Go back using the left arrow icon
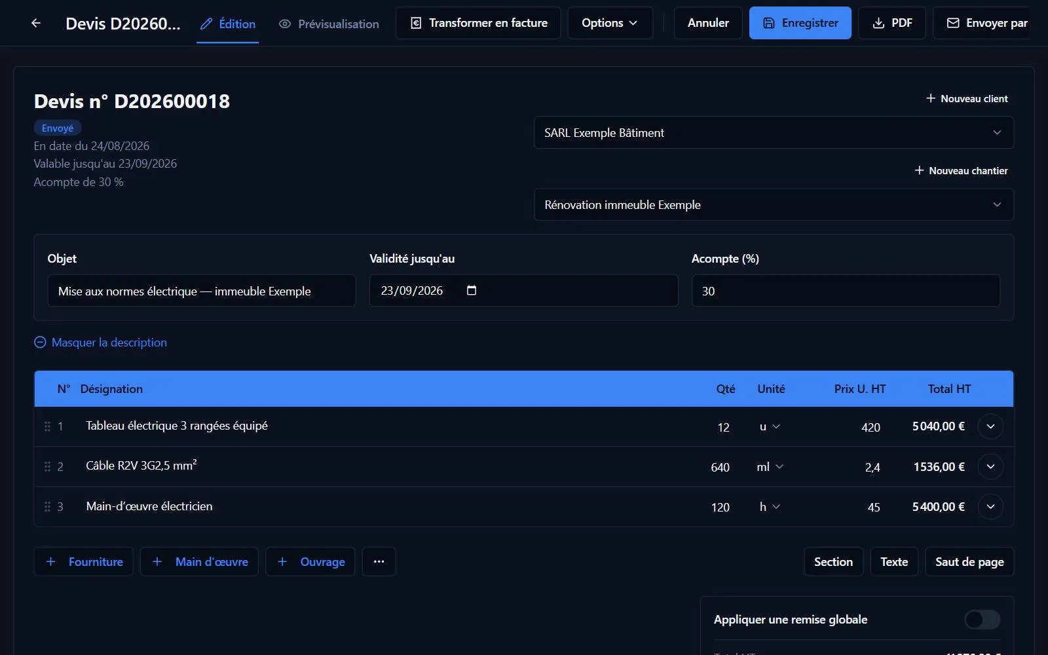1048x655 pixels. click(36, 23)
